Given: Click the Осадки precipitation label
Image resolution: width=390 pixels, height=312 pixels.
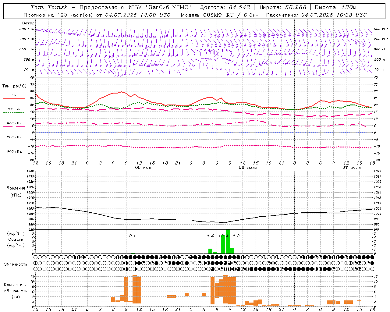Looking at the screenshot, I should click(16, 239).
